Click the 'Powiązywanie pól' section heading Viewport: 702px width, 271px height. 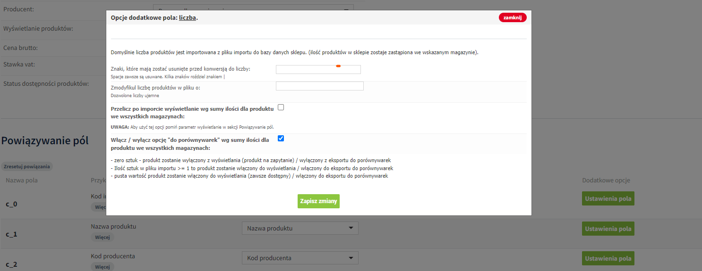pos(46,140)
